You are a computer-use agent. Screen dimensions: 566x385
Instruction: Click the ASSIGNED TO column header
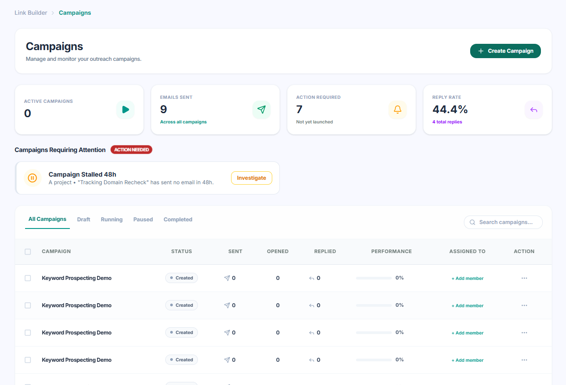467,252
